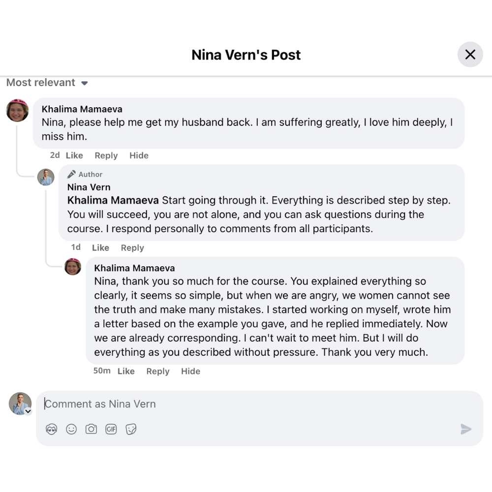The height and width of the screenshot is (492, 492).
Task: Reply to Khalima's first comment
Action: pyautogui.click(x=106, y=155)
